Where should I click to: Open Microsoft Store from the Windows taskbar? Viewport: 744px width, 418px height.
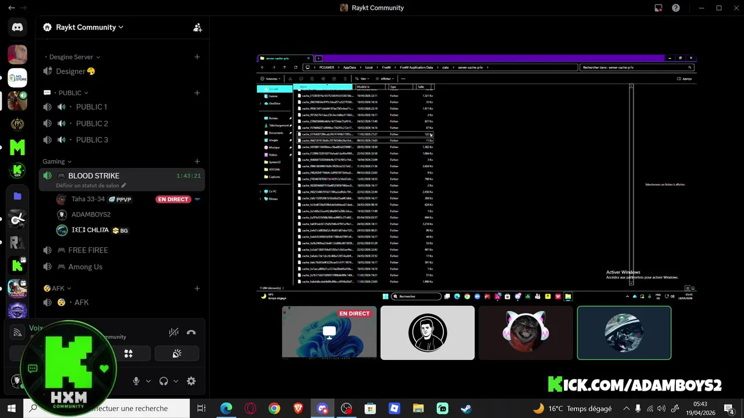(x=370, y=408)
